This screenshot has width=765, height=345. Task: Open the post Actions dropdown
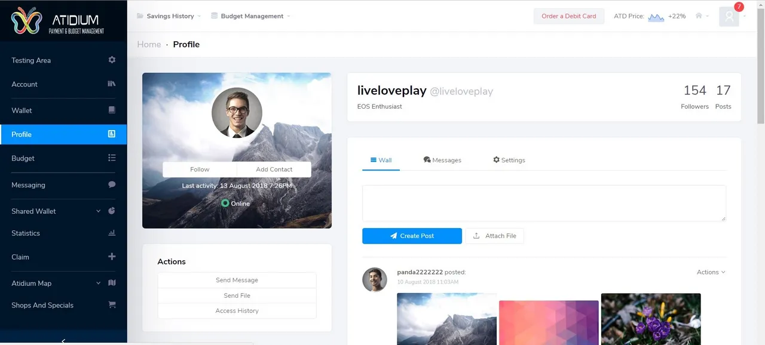pyautogui.click(x=711, y=272)
